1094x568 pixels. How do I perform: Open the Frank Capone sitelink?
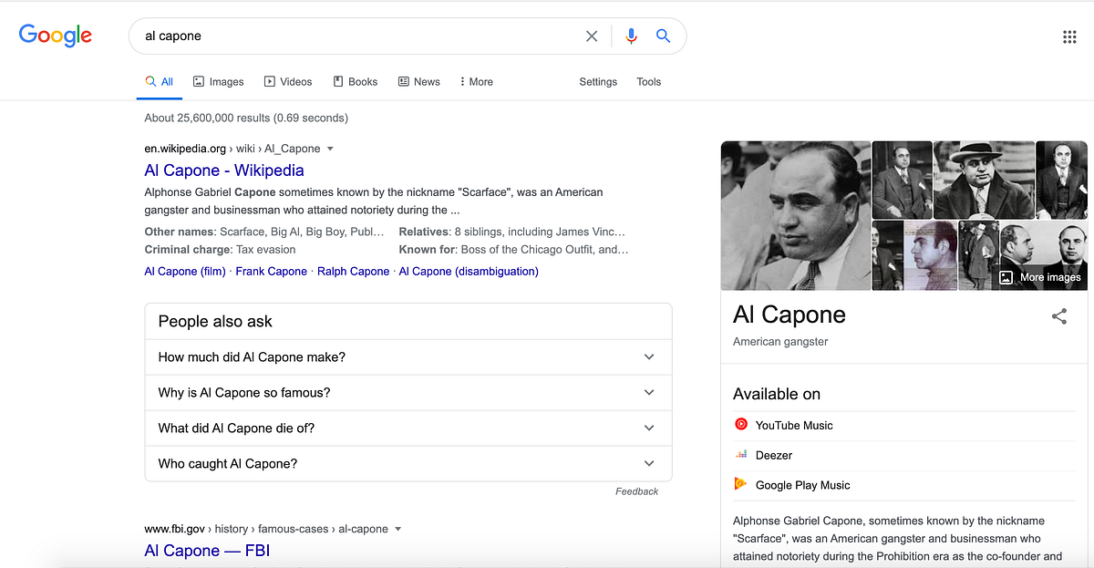click(x=272, y=272)
